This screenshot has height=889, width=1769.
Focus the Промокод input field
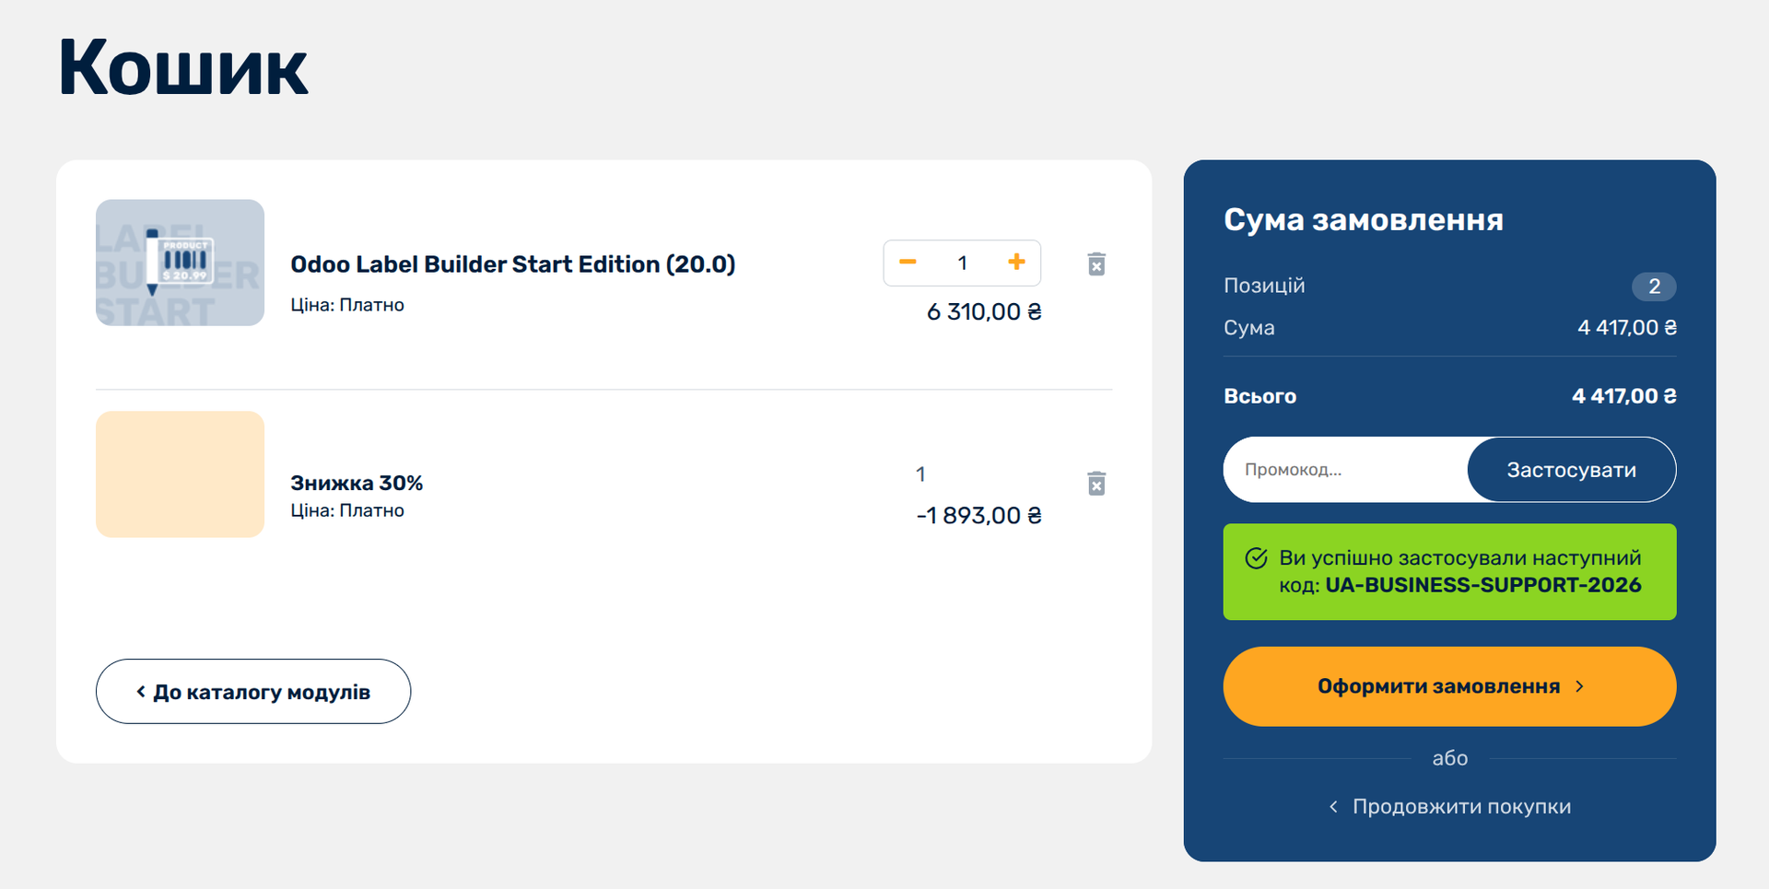click(x=1346, y=470)
